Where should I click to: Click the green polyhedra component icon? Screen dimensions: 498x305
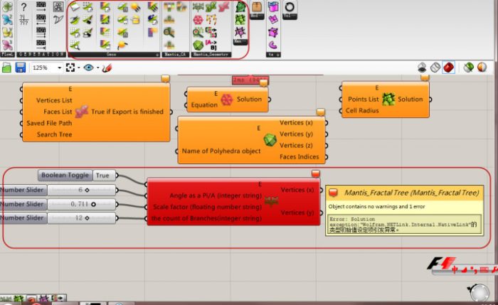click(x=270, y=140)
